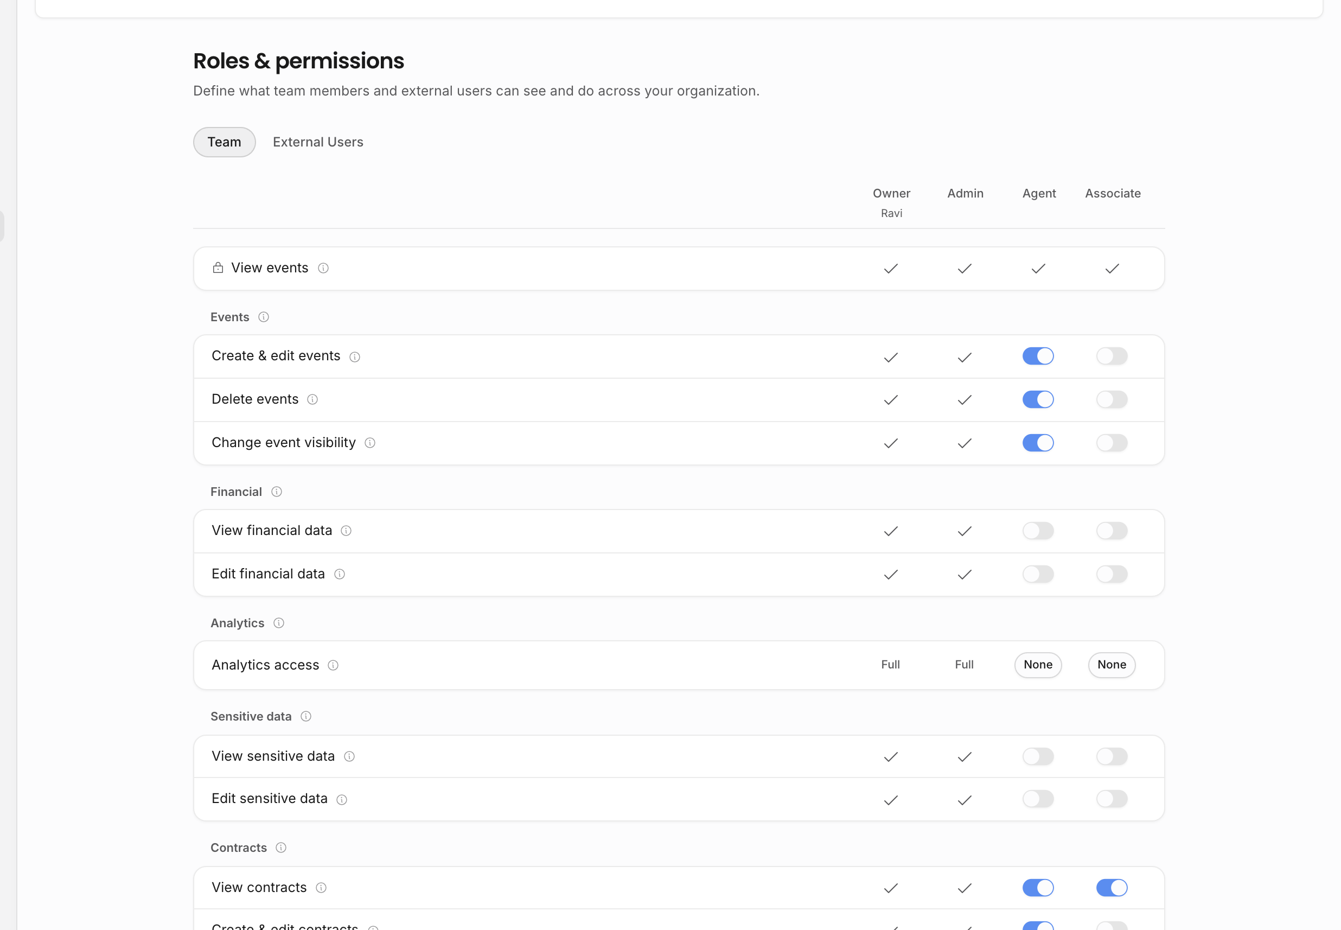Open info icon next to View sensitive data

(349, 756)
